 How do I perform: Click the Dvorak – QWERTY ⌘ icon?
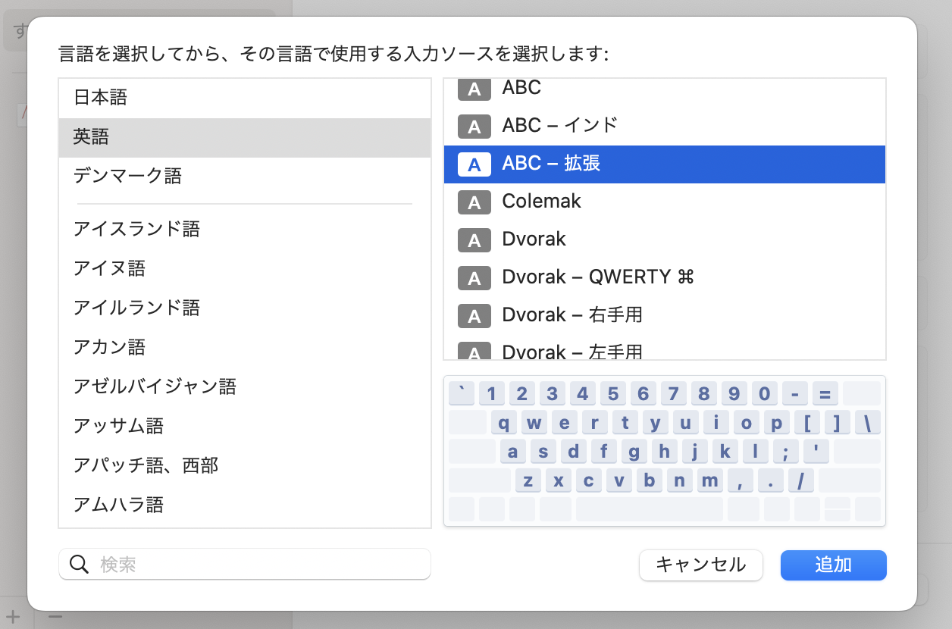[x=474, y=278]
